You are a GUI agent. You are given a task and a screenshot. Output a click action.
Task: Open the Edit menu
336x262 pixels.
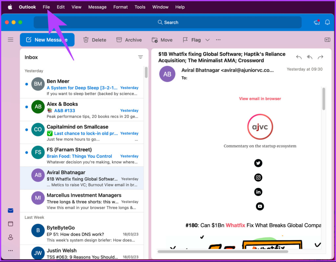61,7
